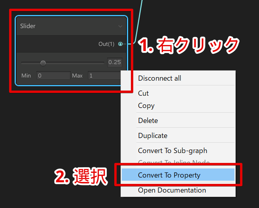Click the Min label in Slider node
The width and height of the screenshot is (259, 208).
[26, 76]
